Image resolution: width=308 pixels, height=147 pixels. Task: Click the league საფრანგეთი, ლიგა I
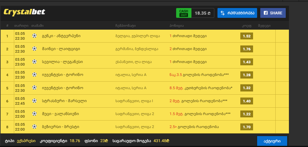pyautogui.click(x=134, y=101)
